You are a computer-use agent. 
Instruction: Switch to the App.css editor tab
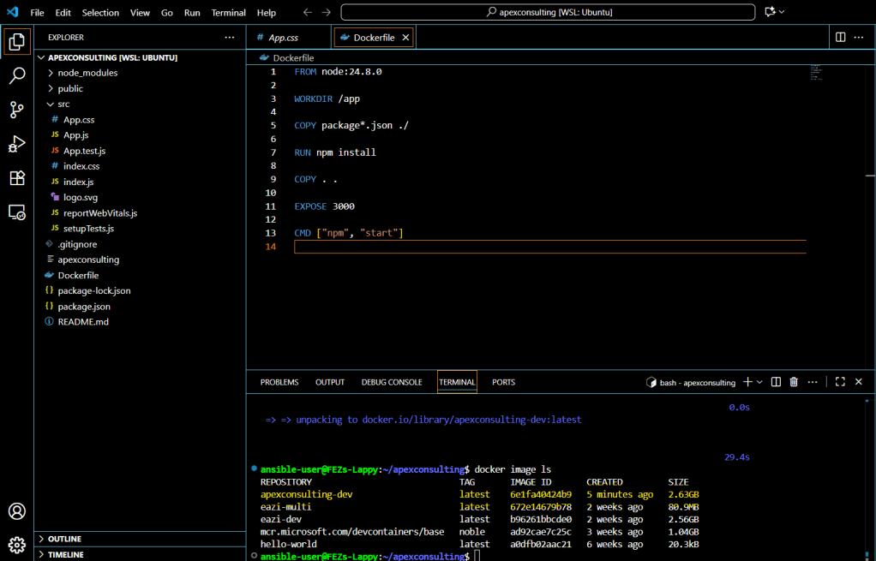tap(283, 38)
